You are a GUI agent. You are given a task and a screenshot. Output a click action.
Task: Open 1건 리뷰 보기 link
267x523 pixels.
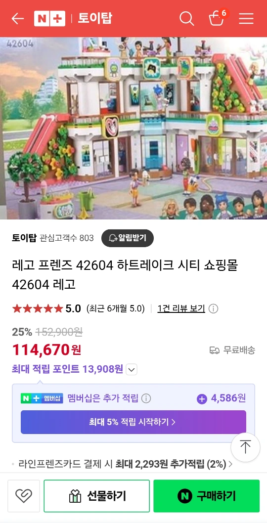click(181, 309)
